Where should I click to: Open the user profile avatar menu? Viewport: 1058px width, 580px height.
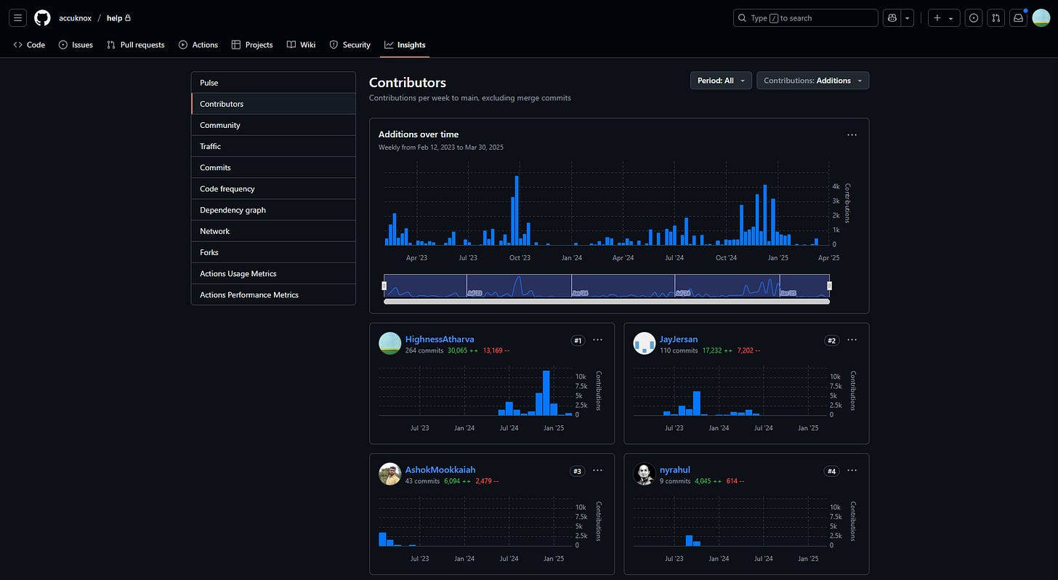point(1041,17)
